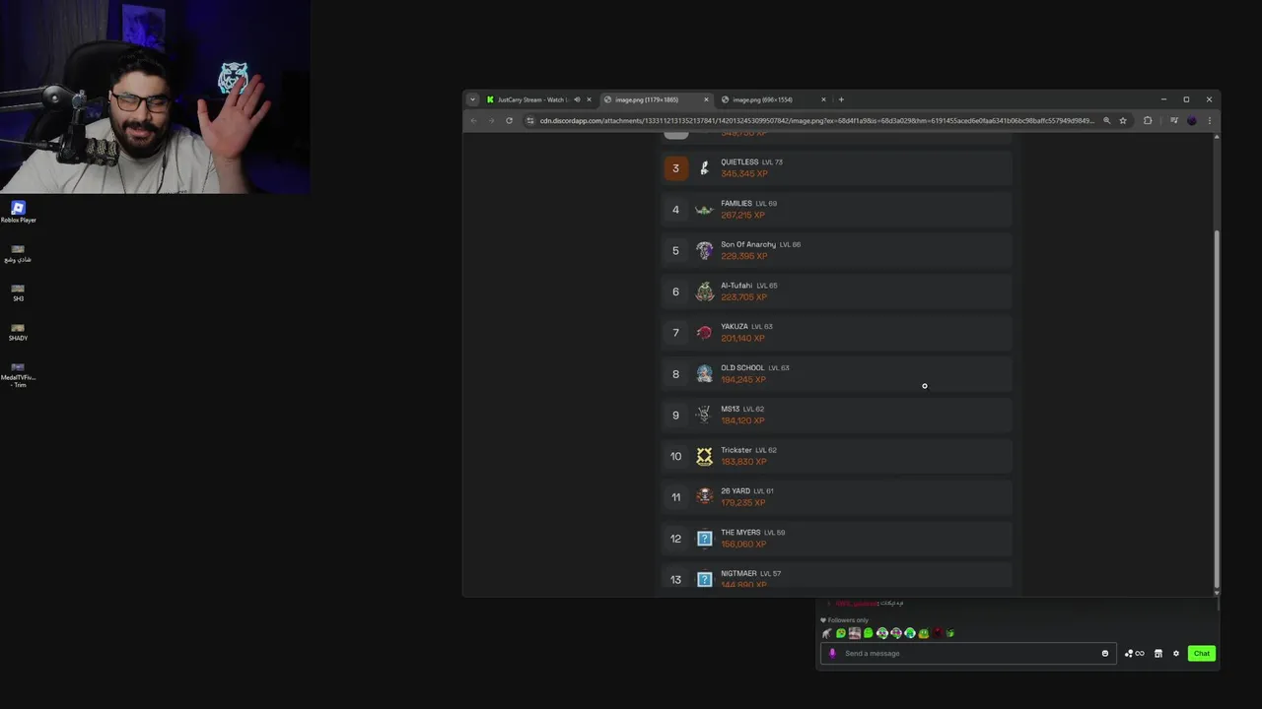Click the browser back arrow

click(473, 120)
